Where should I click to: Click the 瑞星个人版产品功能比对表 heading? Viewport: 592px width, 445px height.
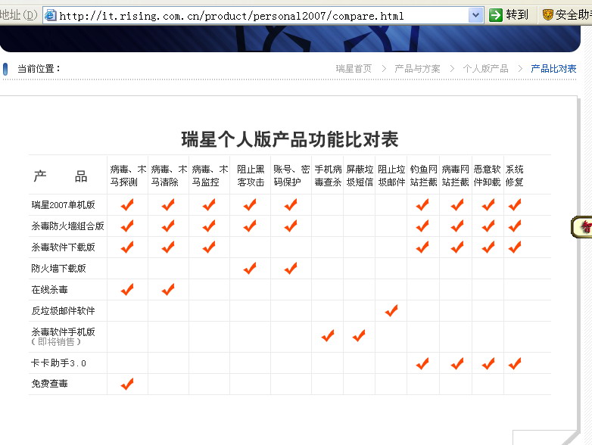point(290,139)
